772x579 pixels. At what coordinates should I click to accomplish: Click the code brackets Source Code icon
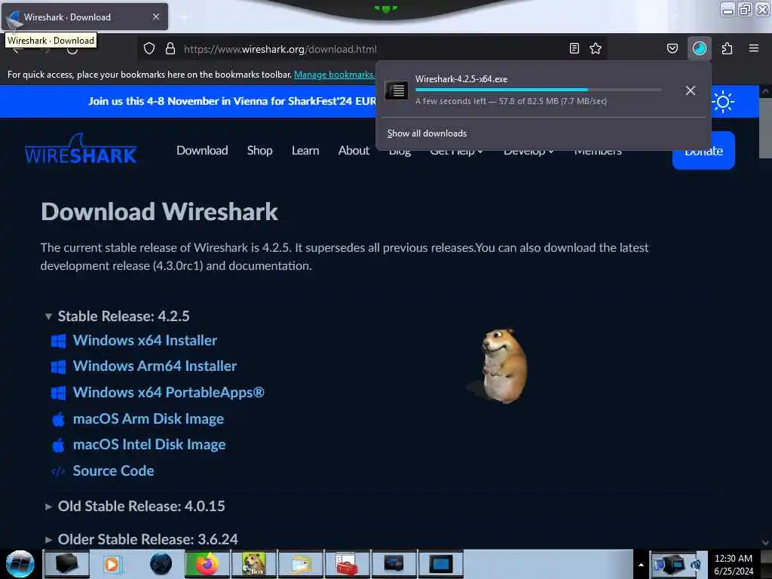[x=58, y=472]
